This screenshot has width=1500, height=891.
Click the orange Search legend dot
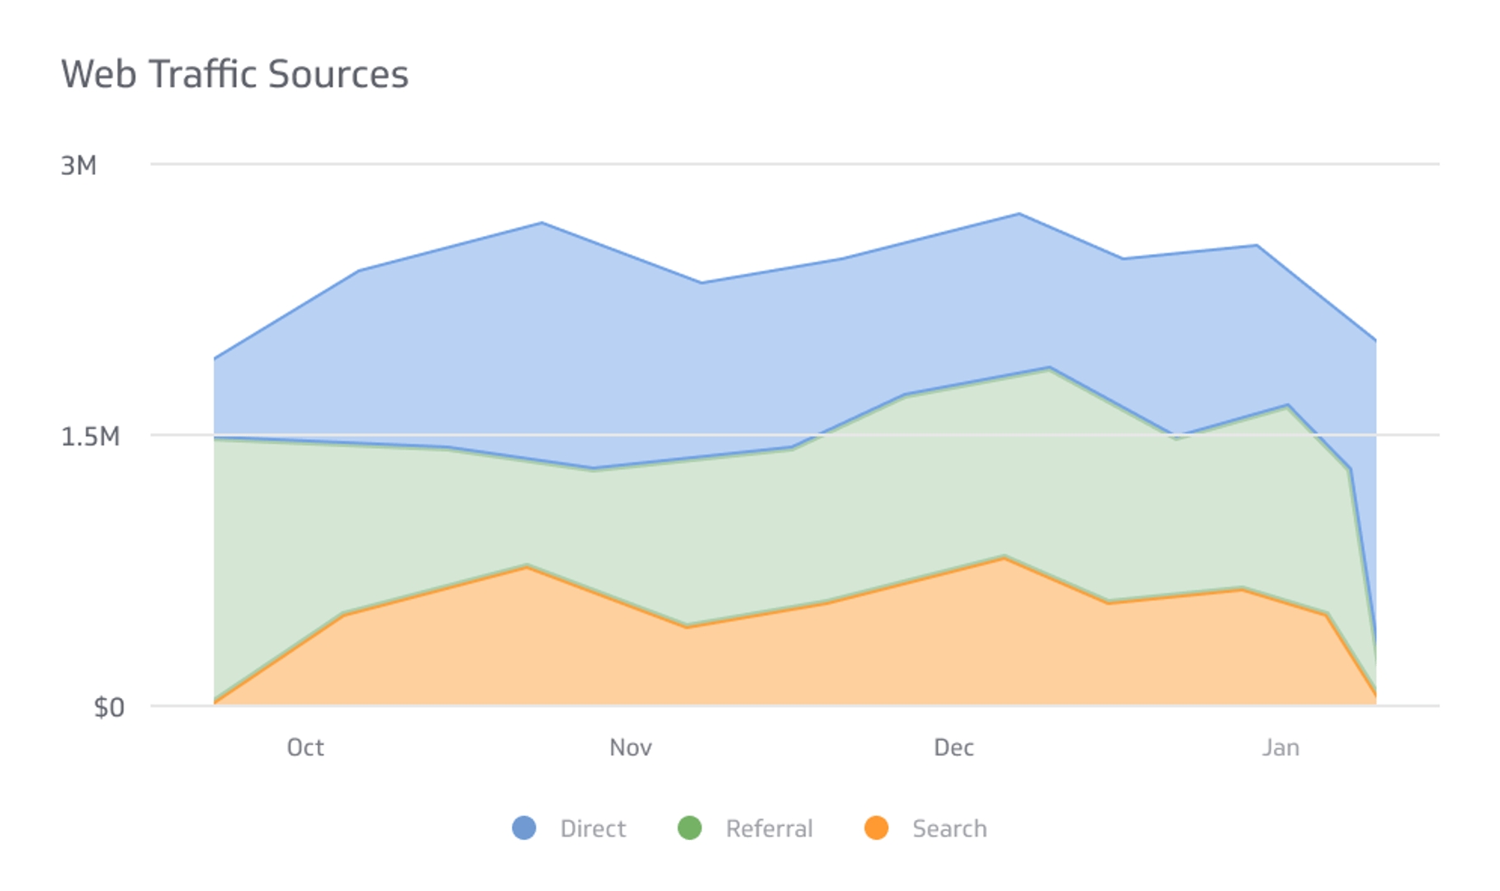(x=876, y=827)
